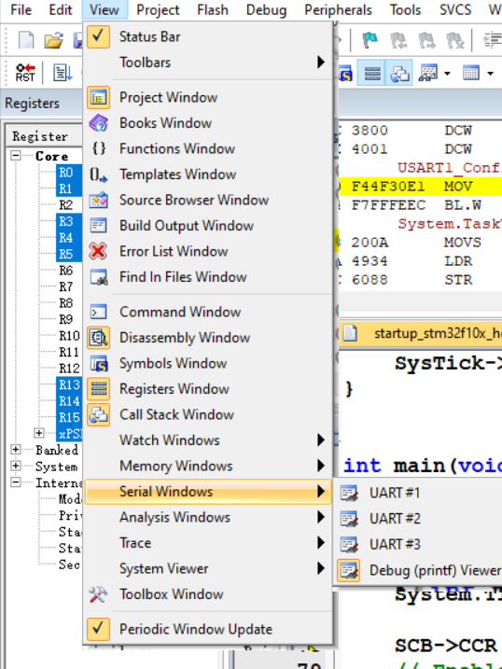Viewport: 502px width, 669px height.
Task: Select register R6 in the tree
Action: [66, 270]
